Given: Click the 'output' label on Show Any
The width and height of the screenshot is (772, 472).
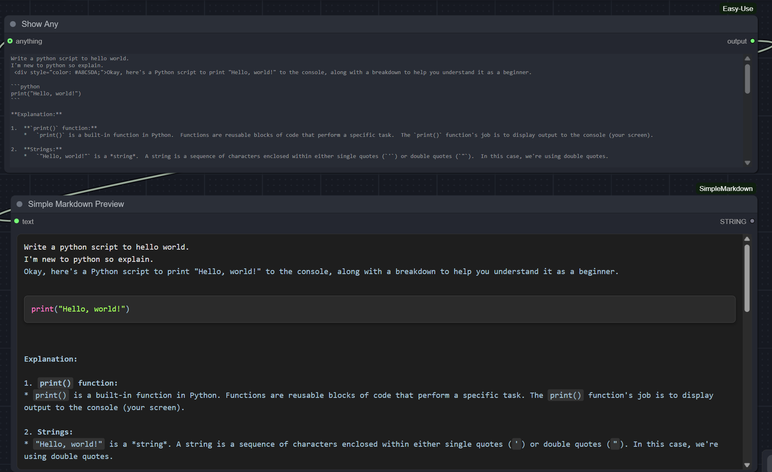Looking at the screenshot, I should coord(737,41).
